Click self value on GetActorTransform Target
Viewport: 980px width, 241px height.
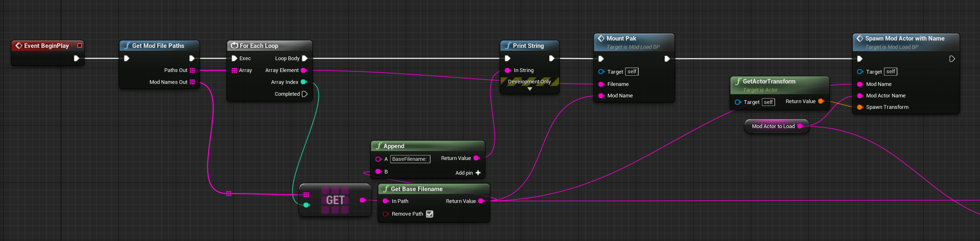coord(768,102)
